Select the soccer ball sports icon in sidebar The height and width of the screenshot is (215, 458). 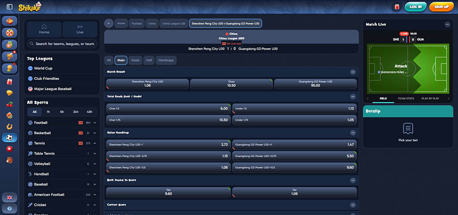pos(10,138)
